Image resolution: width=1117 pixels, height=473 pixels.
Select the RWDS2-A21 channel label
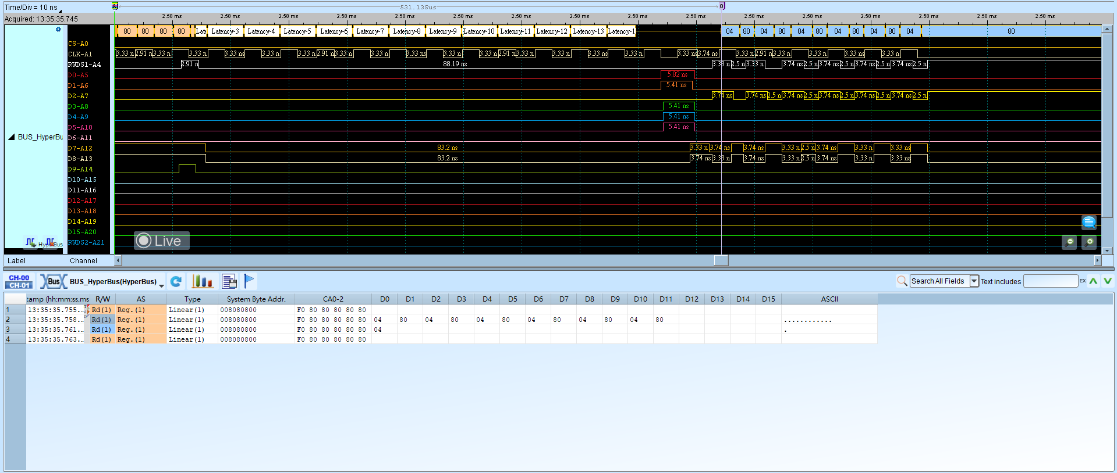tap(86, 242)
